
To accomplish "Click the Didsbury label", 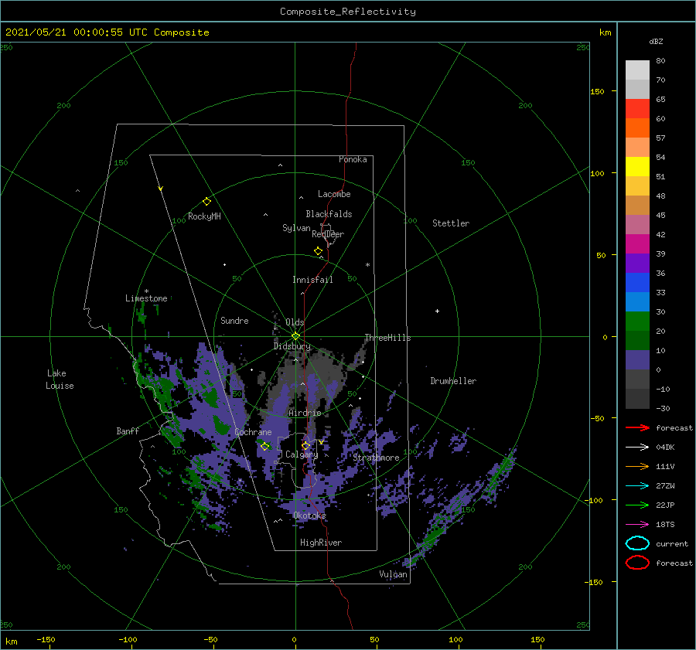I will (x=292, y=346).
